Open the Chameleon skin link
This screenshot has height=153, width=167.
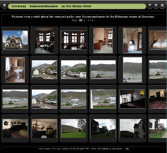click(x=117, y=149)
